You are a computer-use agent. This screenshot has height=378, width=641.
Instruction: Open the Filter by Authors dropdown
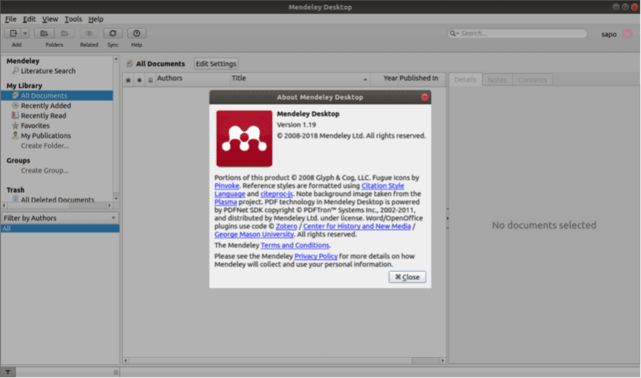[59, 218]
